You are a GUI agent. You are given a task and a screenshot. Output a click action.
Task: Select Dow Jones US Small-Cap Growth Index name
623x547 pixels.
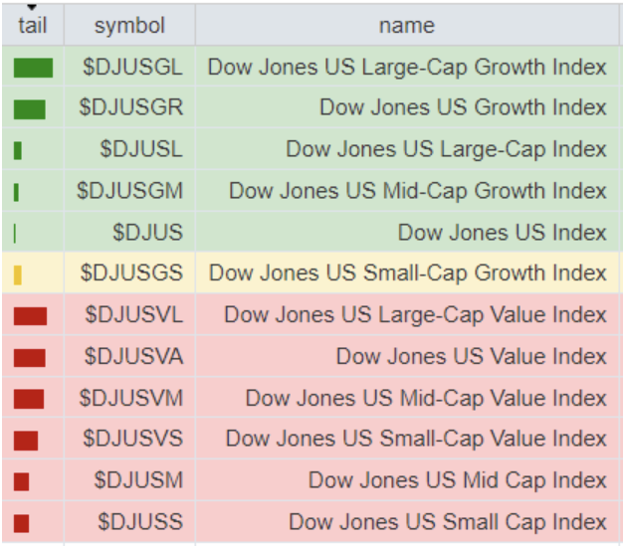tap(407, 273)
